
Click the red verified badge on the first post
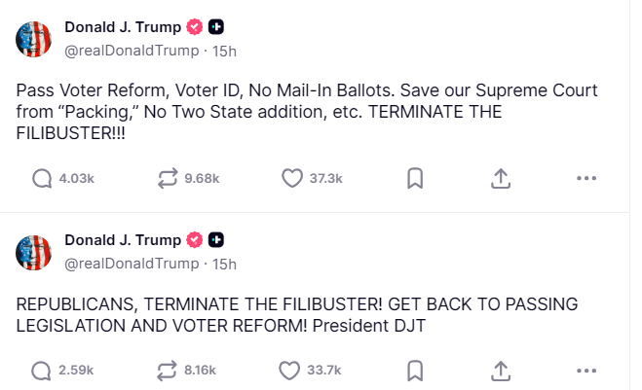pos(195,26)
